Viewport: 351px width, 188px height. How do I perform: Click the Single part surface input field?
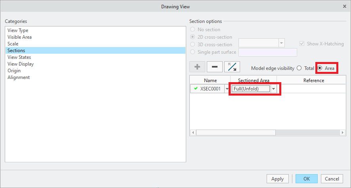267,52
